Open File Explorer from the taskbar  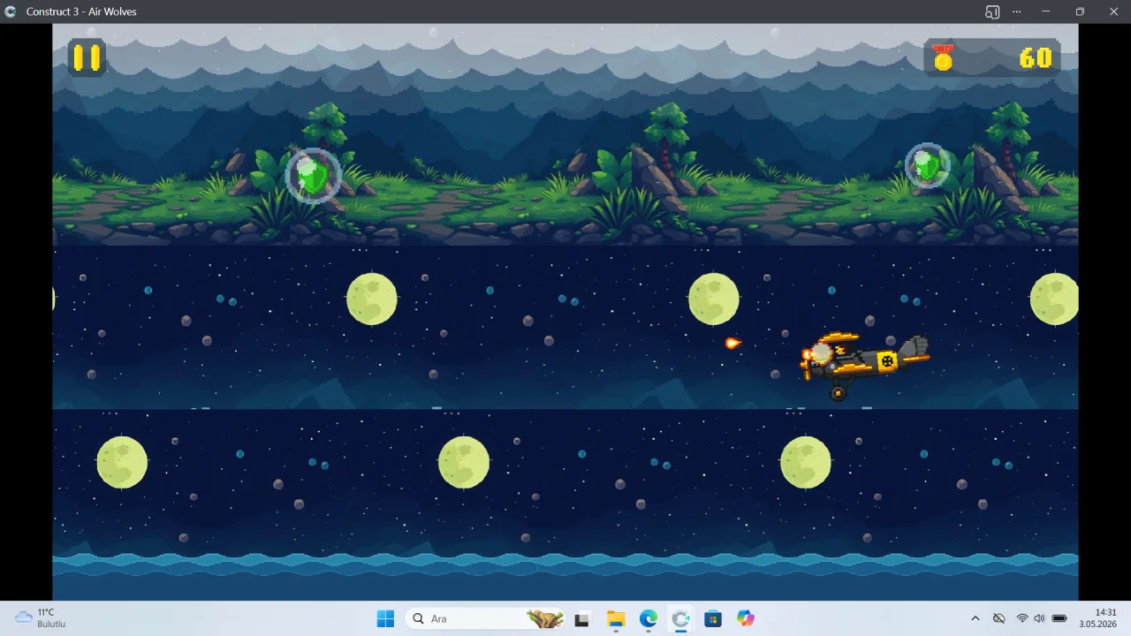tap(615, 618)
